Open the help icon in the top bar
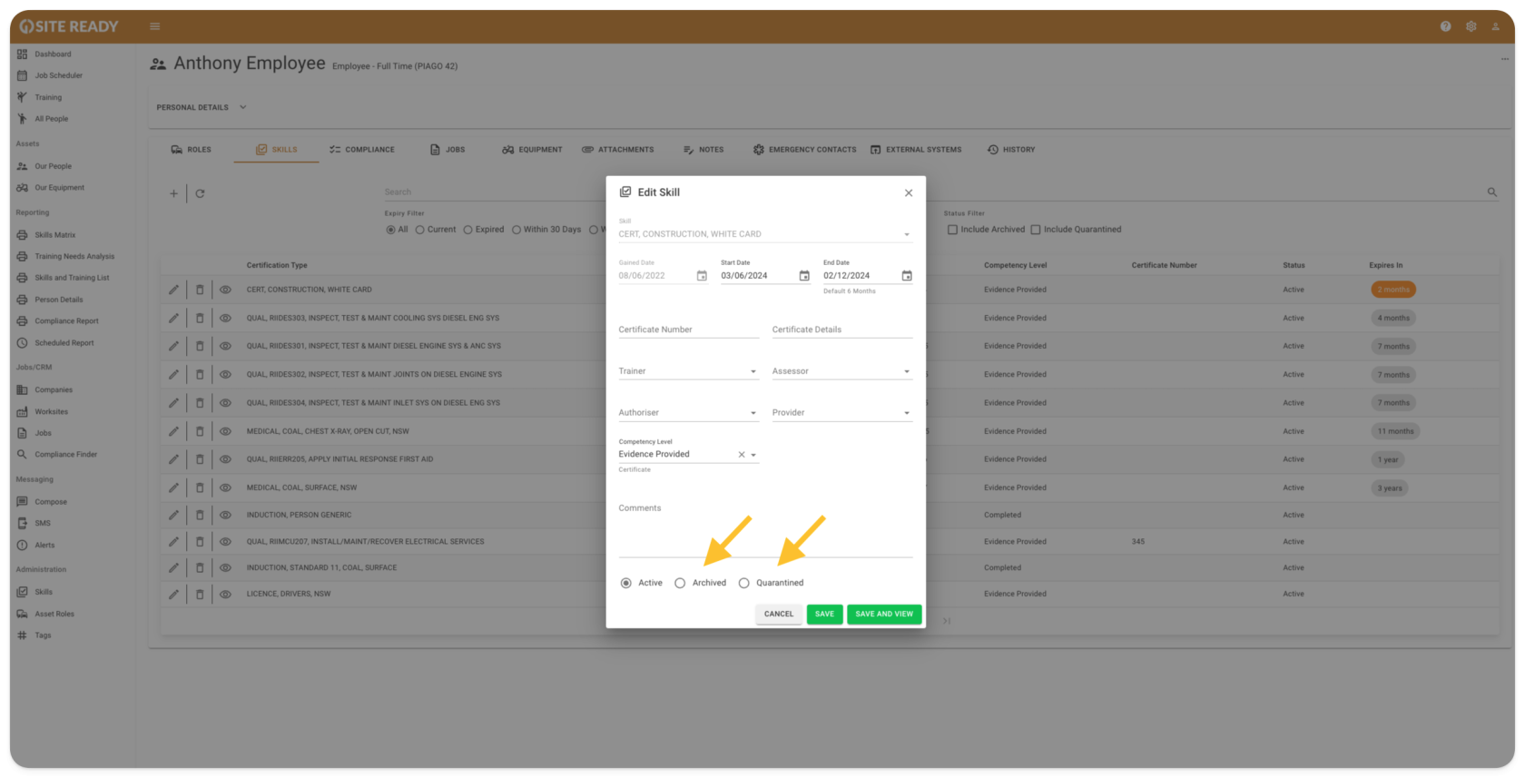Screen dimensions: 1525x778 tap(1445, 26)
